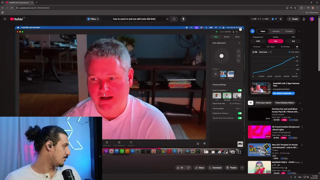Activate voice search microphone
Viewport: 320px width, 180px height.
pyautogui.click(x=183, y=19)
